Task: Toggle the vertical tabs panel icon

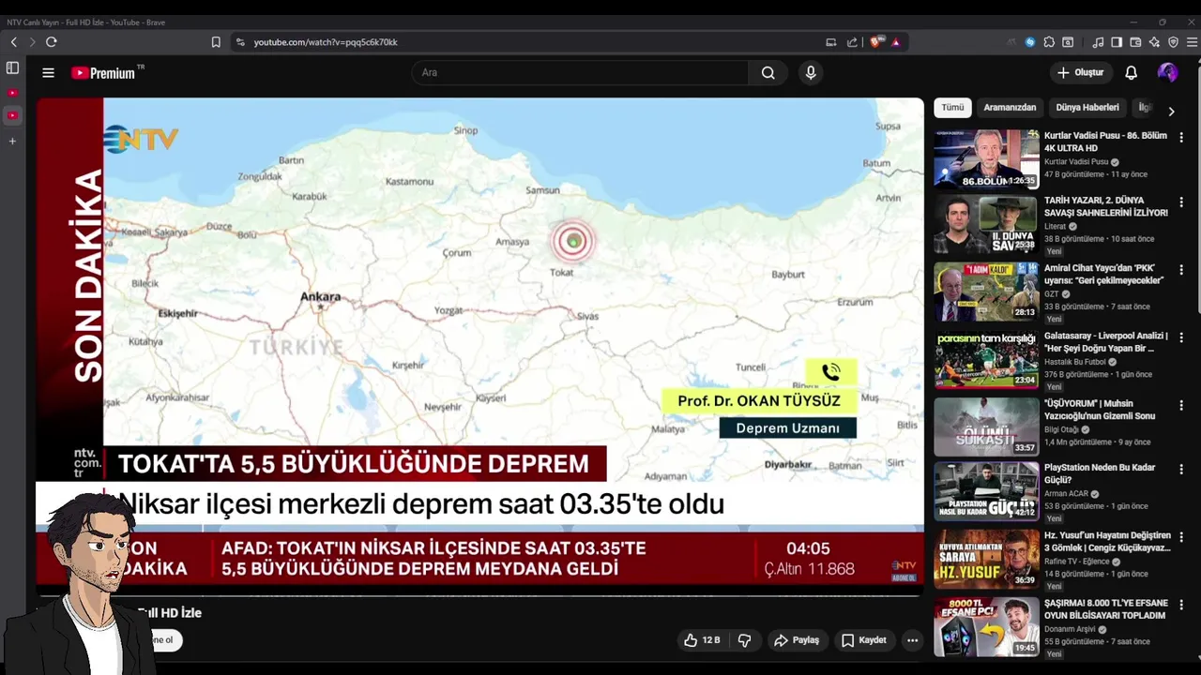Action: click(x=12, y=68)
